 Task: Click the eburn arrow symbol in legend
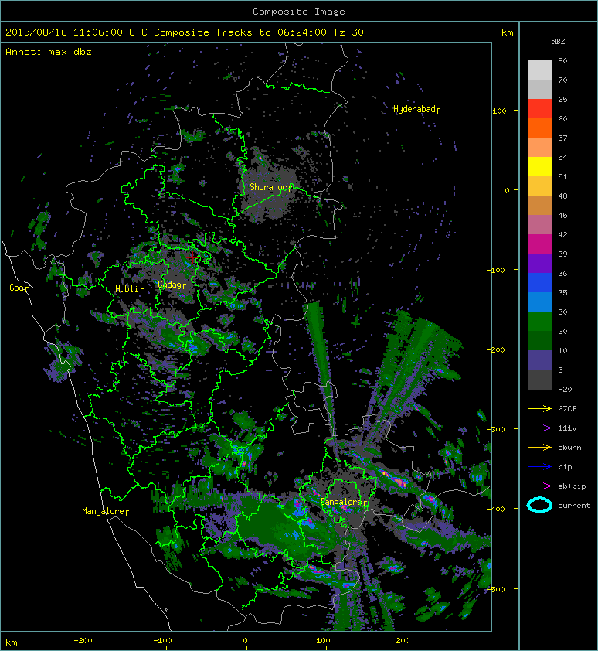[x=539, y=448]
